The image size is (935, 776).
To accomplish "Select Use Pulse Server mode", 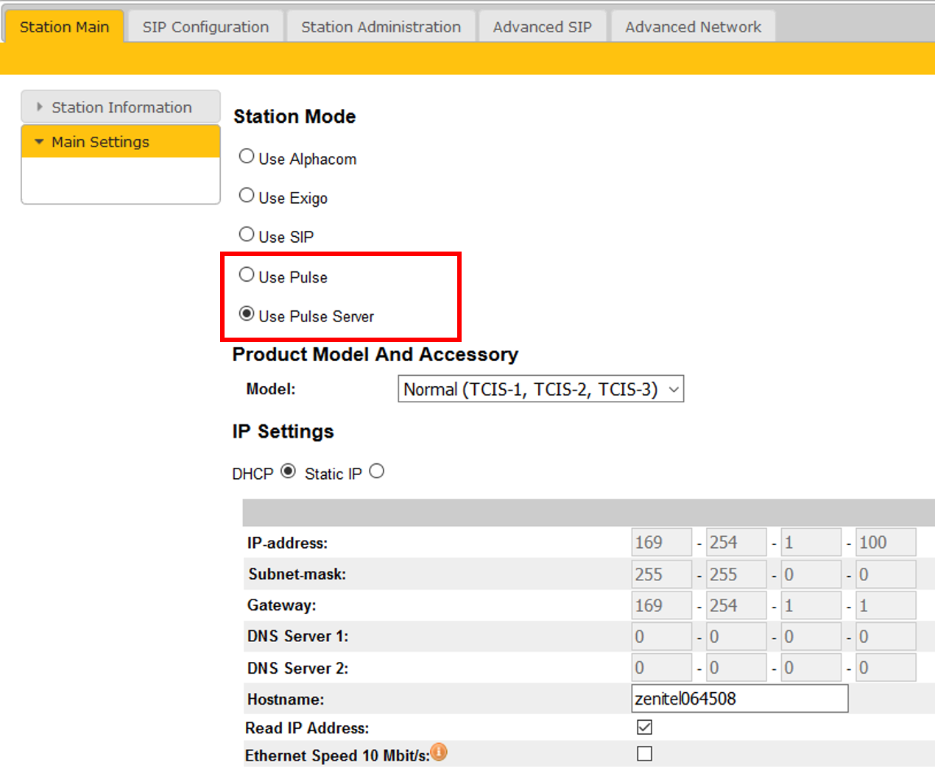I will pyautogui.click(x=247, y=314).
